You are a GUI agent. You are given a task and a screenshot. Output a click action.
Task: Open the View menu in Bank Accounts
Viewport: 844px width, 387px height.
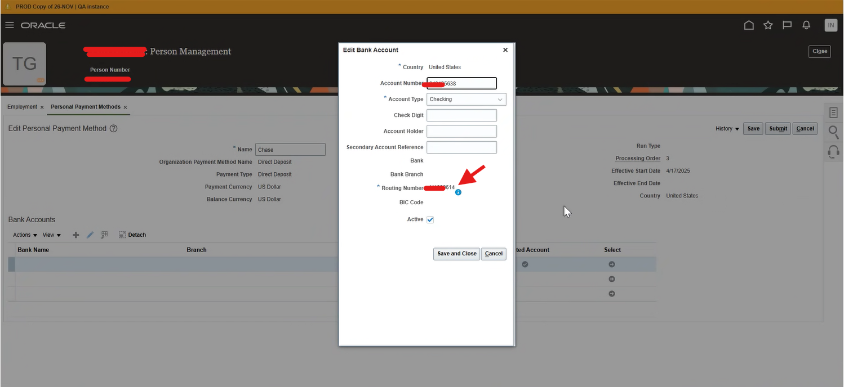(52, 235)
